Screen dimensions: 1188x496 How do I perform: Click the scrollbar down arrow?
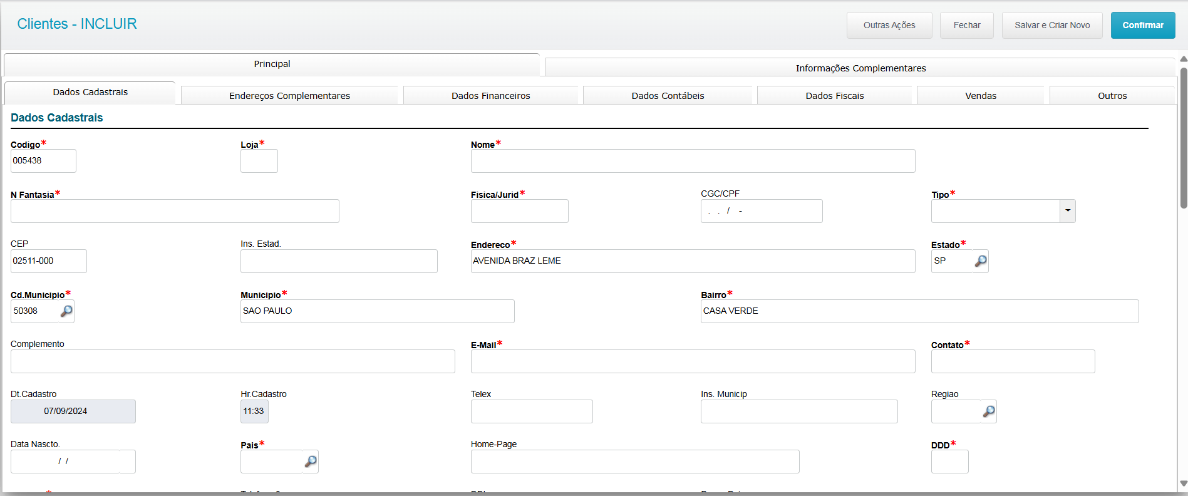(1183, 483)
